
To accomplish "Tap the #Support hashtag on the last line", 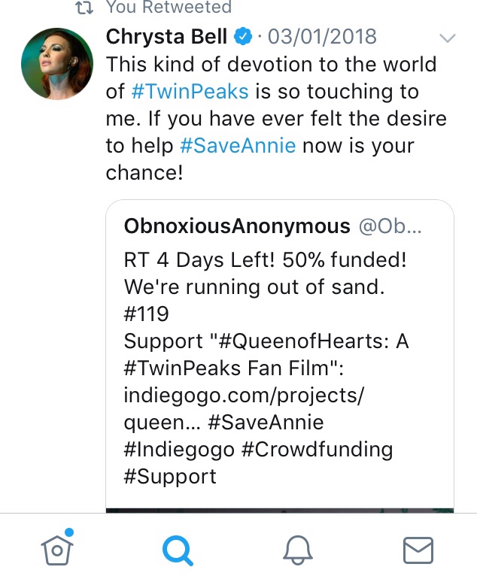I will (x=170, y=476).
